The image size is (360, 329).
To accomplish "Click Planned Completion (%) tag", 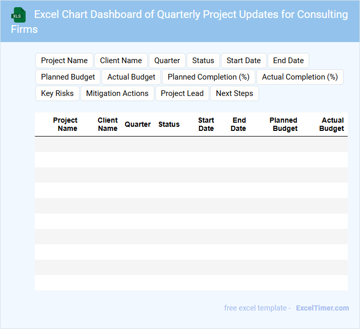I will [209, 77].
